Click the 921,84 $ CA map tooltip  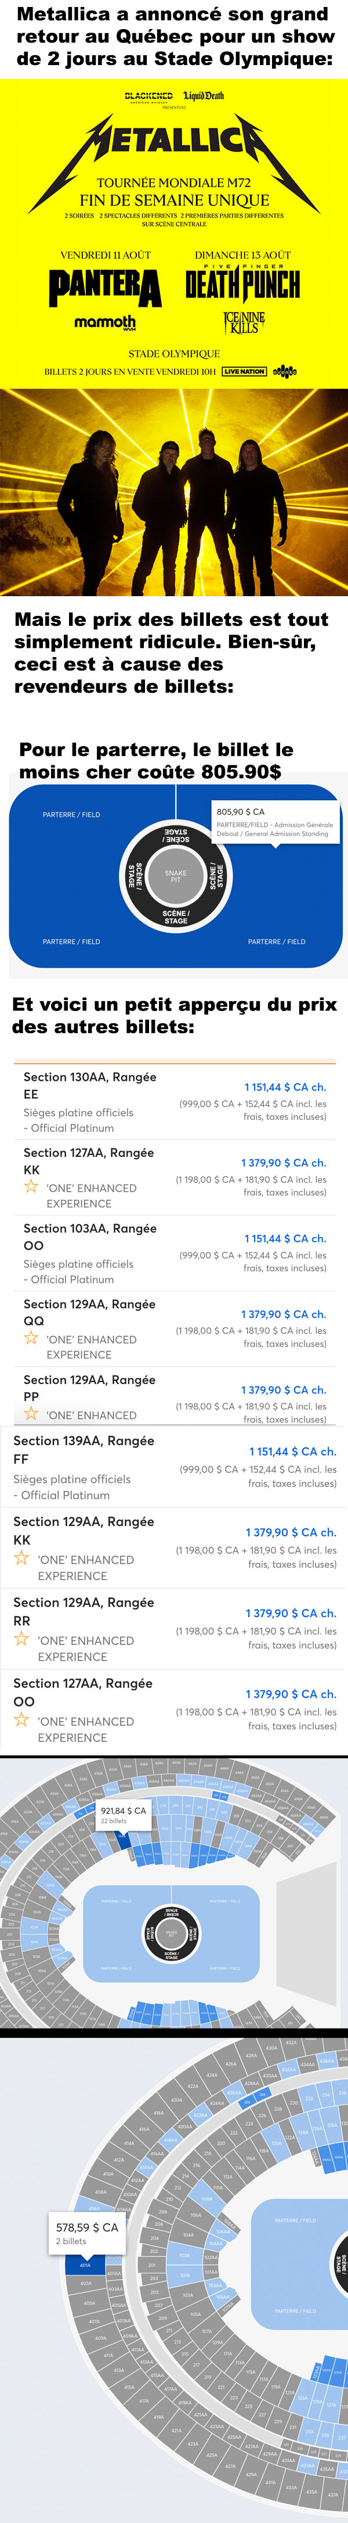pos(124,1815)
